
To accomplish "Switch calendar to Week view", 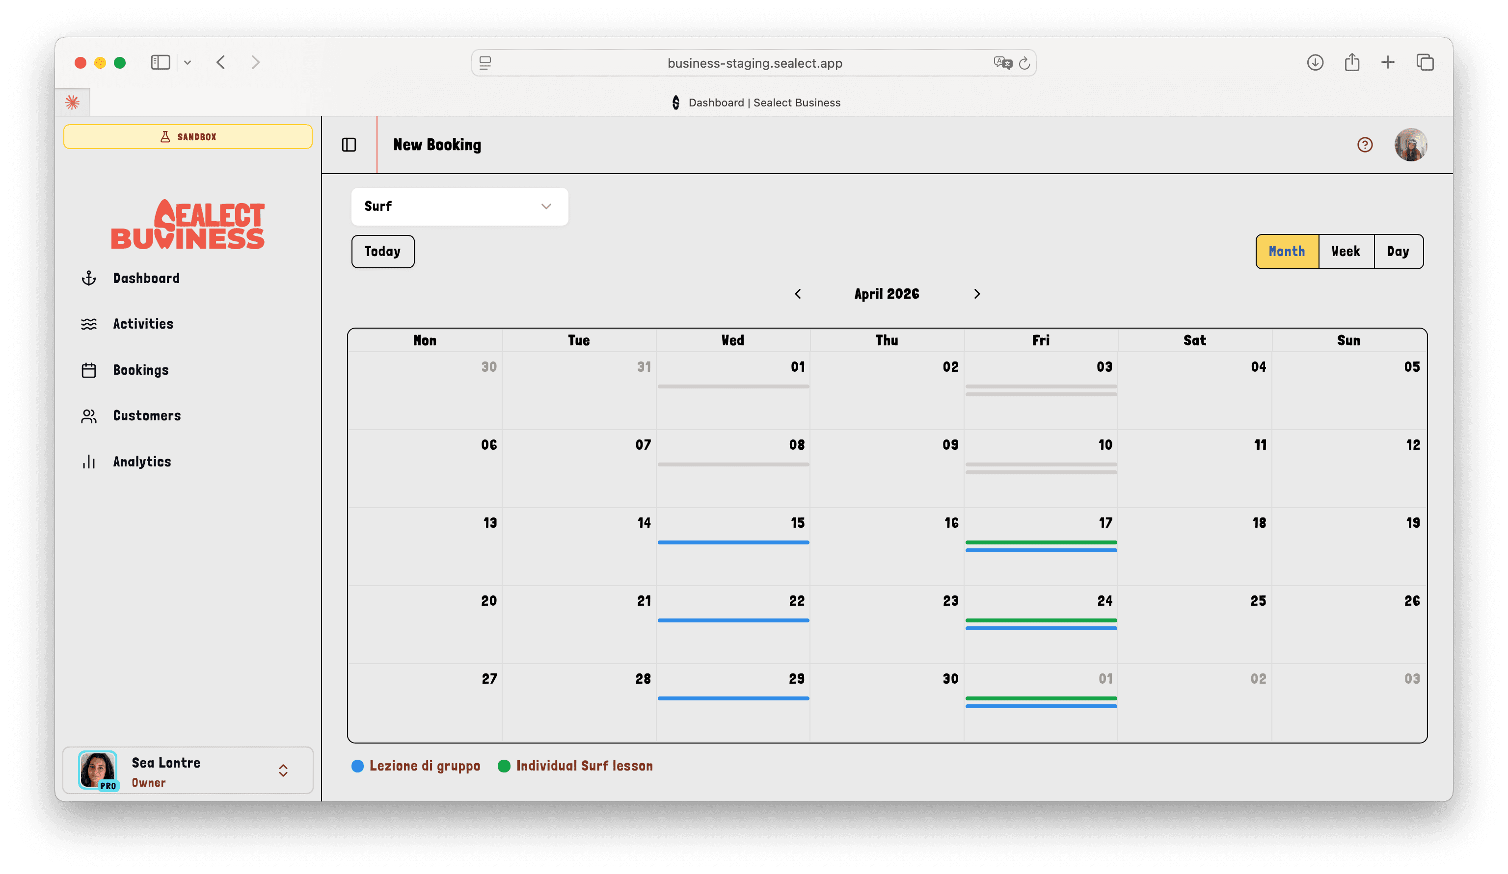I will [x=1345, y=251].
